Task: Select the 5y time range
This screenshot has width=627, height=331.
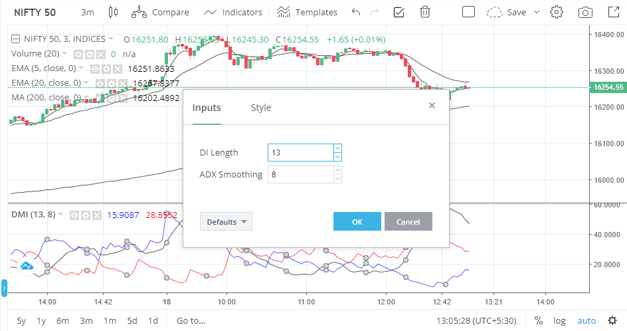Action: [x=21, y=320]
